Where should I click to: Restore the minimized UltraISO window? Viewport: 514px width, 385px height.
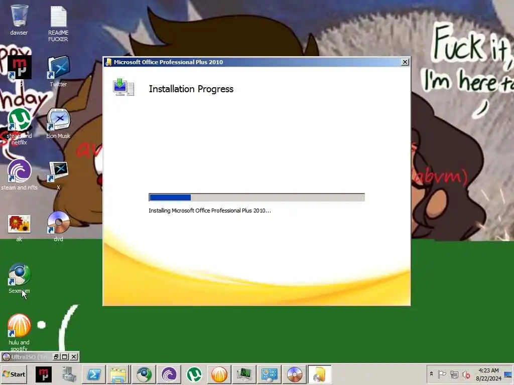coord(56,356)
